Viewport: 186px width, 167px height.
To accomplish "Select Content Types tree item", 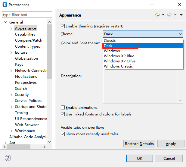I will 27,46.
